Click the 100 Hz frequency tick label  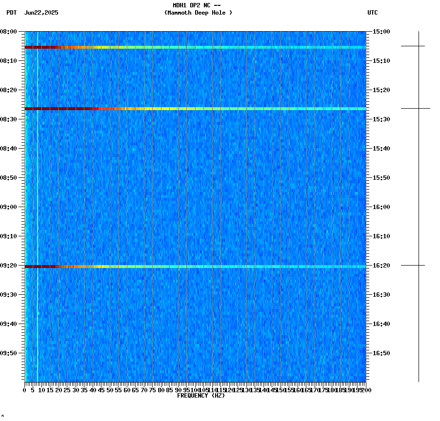pos(195,390)
